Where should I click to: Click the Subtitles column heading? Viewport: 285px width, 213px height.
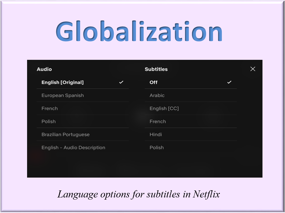[x=156, y=69]
